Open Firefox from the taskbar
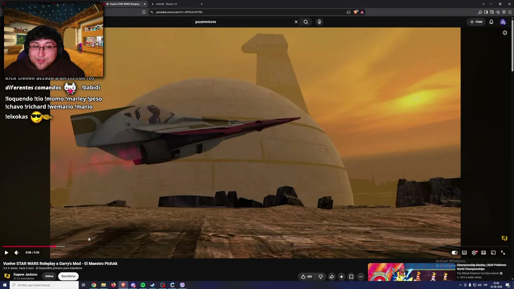This screenshot has height=289, width=514. click(113, 285)
